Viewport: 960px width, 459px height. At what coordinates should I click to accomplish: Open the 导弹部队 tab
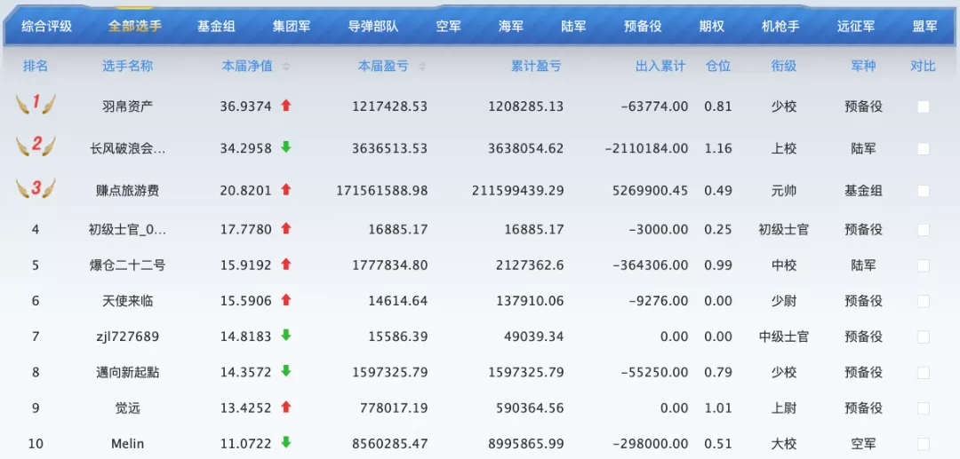point(373,27)
